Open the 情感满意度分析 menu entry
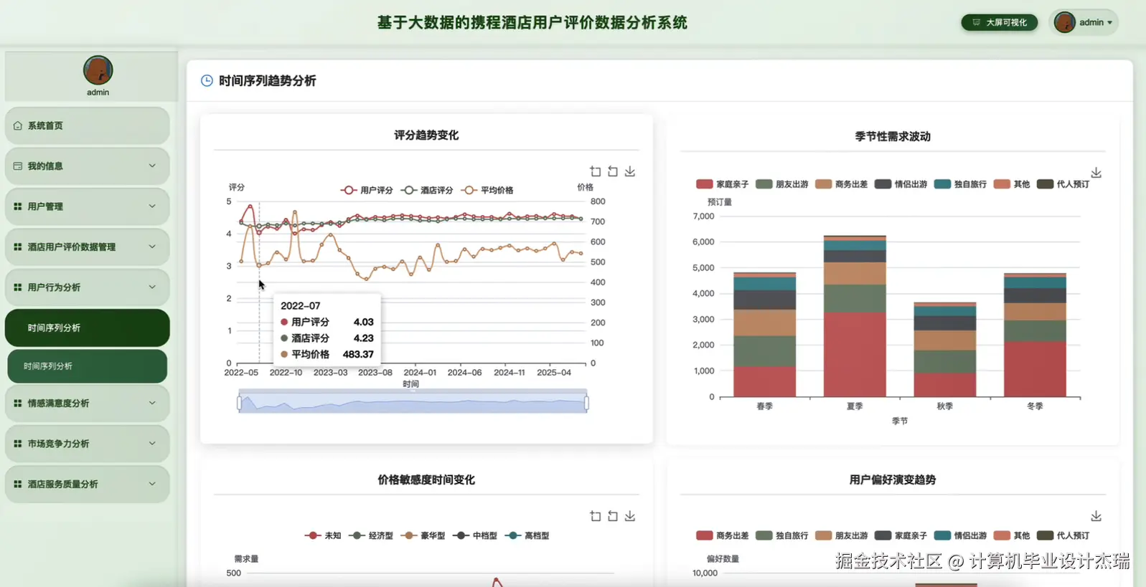The width and height of the screenshot is (1146, 587). [x=88, y=404]
